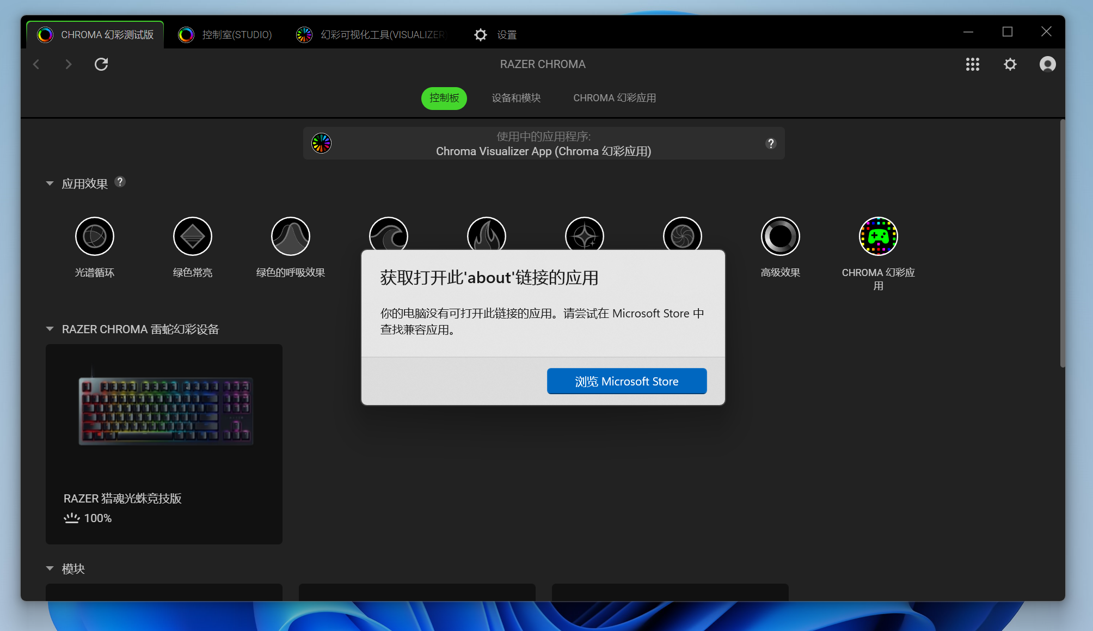Screen dimensions: 1093x631
Task: Open the apps grid launcher
Action: (x=972, y=64)
